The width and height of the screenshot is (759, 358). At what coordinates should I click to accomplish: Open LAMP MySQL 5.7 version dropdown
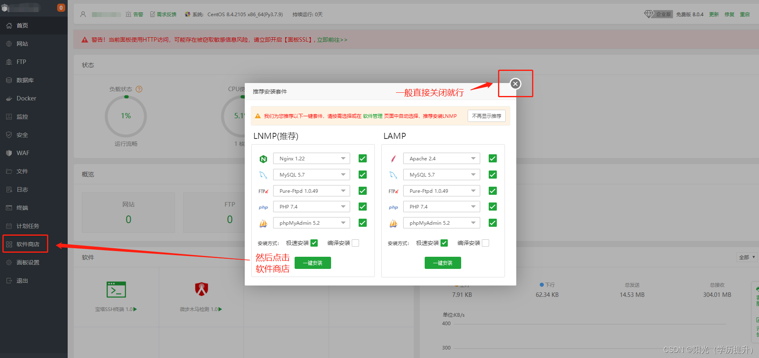tap(442, 175)
